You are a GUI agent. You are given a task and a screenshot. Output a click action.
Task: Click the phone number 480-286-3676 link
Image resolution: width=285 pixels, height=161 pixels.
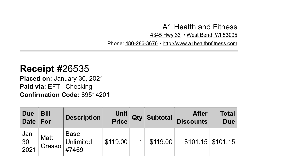(141, 43)
